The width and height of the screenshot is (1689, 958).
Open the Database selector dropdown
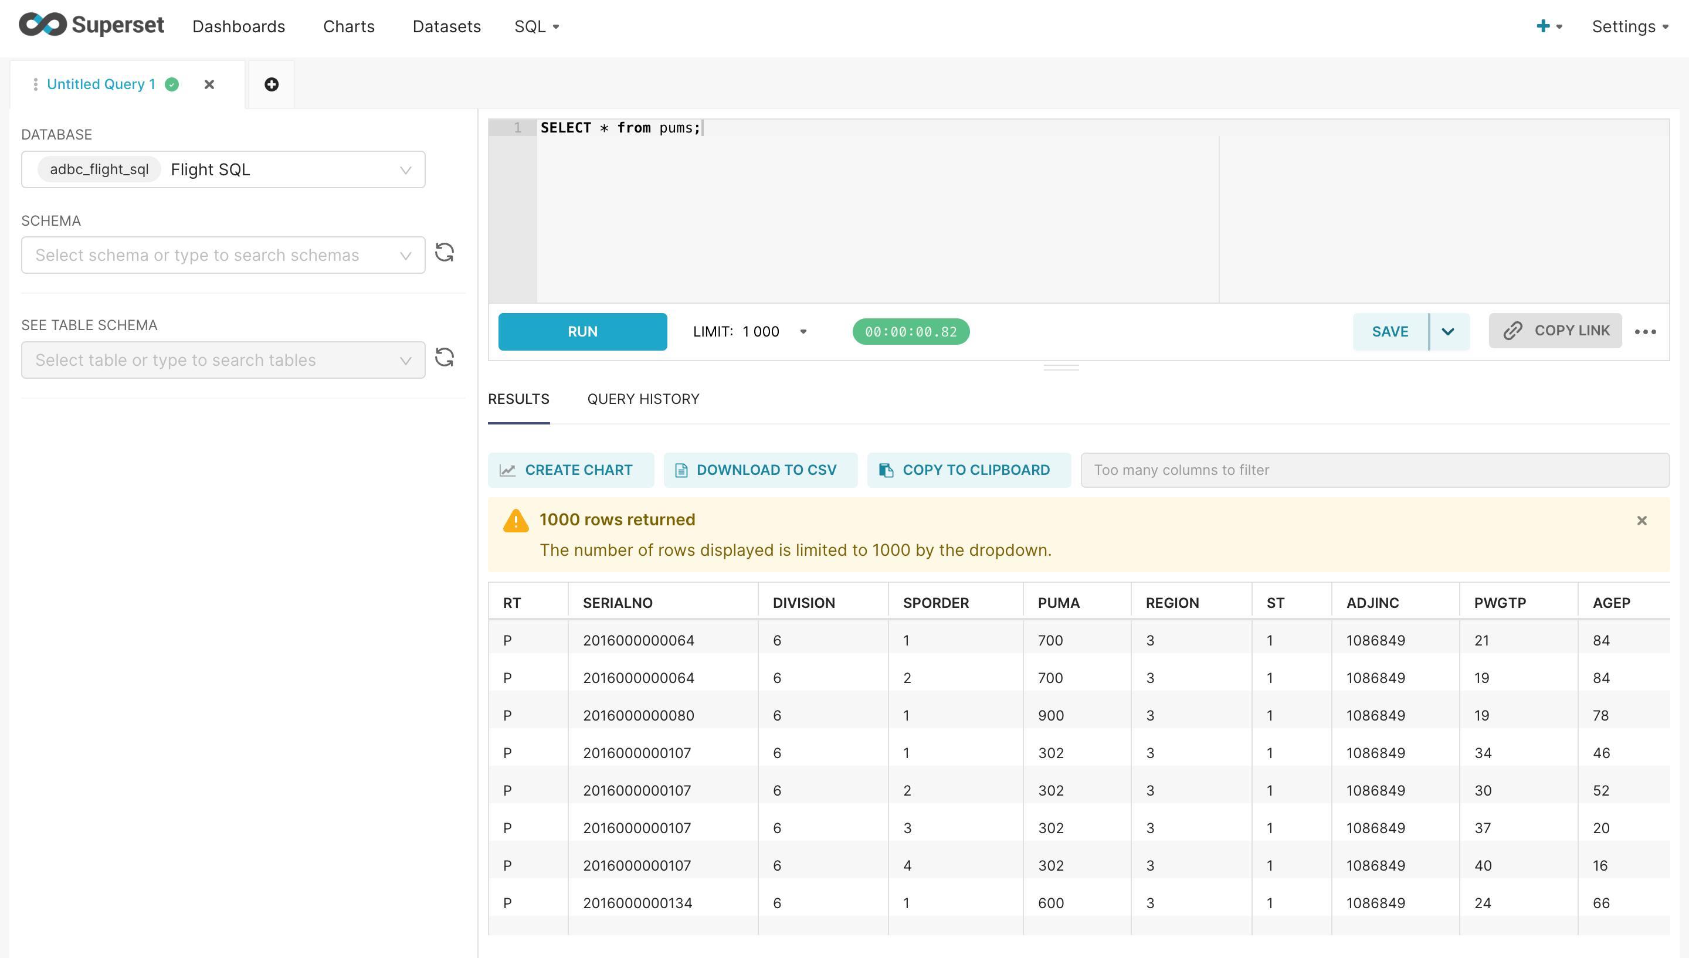[223, 170]
